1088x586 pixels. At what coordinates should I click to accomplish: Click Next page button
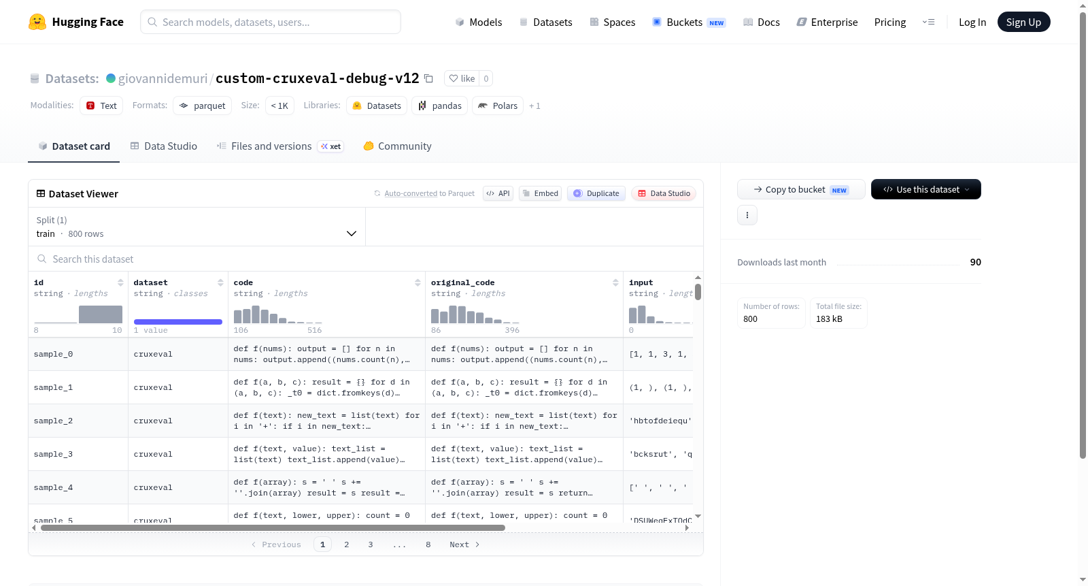[464, 544]
